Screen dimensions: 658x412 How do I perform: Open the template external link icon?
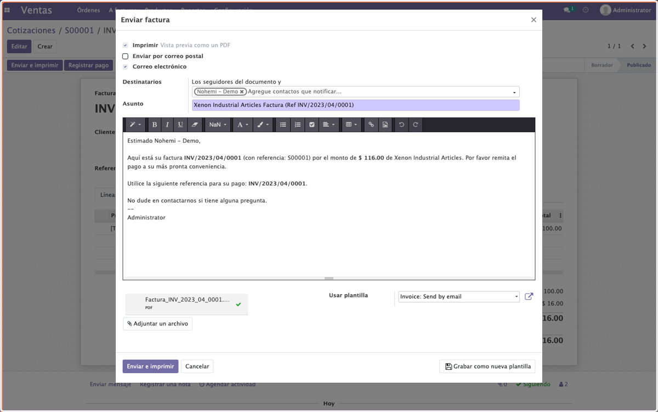(529, 296)
